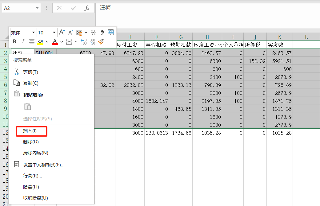Expand borders dropdown arrow
This screenshot has width=320, height=206.
point(76,42)
